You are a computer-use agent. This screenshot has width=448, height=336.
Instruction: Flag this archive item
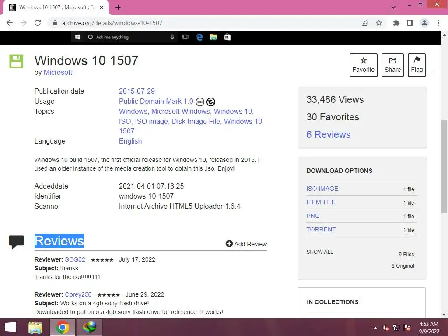(417, 65)
